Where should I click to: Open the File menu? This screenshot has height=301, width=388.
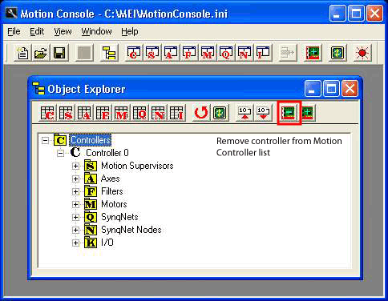[x=14, y=31]
